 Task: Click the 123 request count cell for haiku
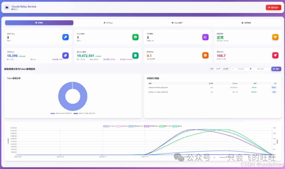tap(212, 92)
